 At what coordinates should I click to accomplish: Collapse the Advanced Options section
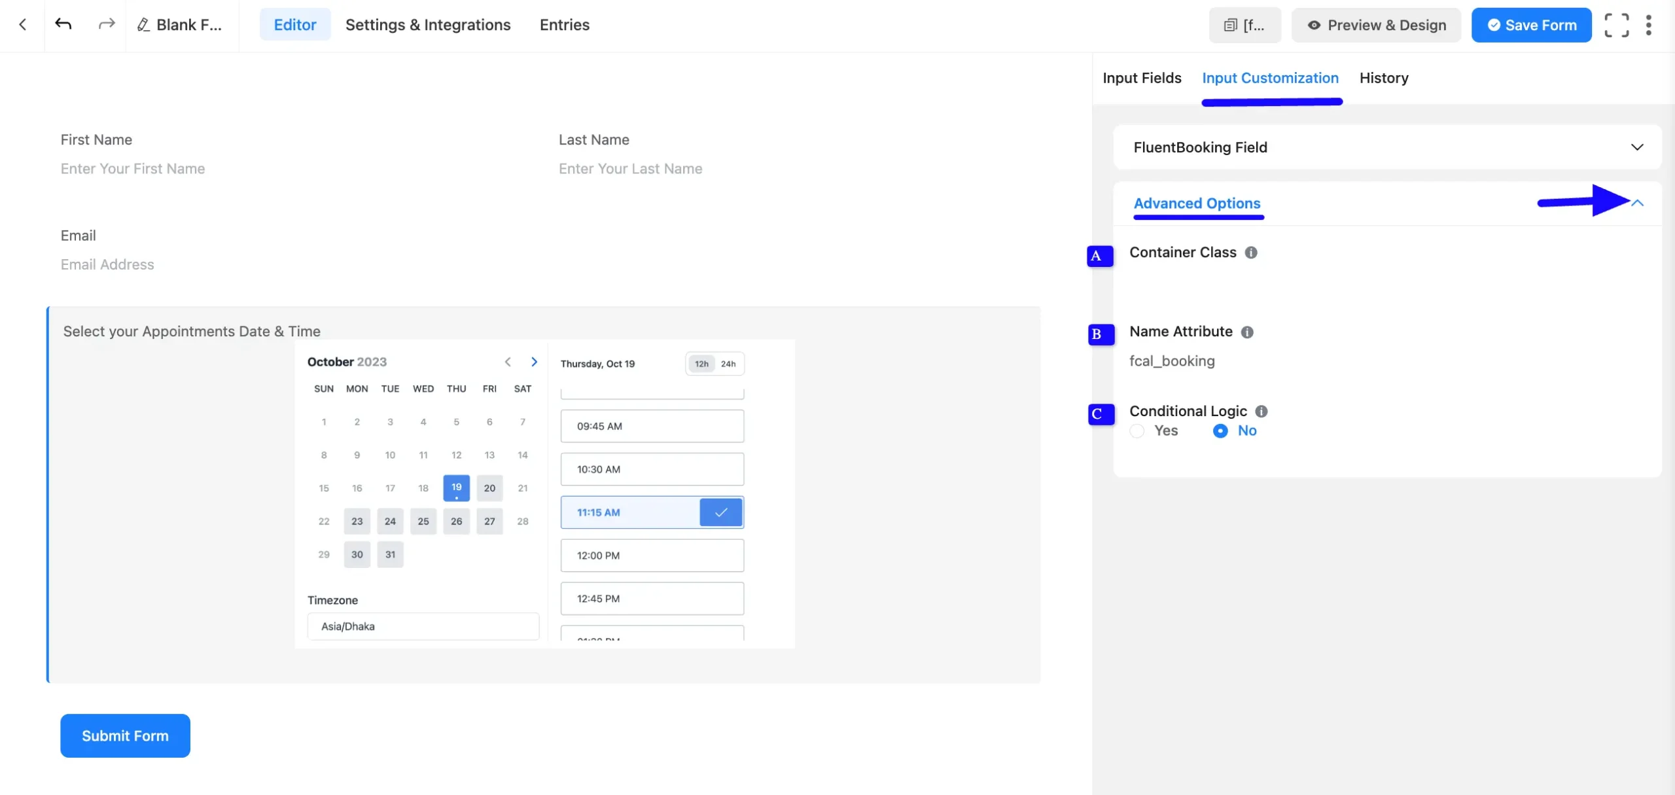click(1637, 203)
